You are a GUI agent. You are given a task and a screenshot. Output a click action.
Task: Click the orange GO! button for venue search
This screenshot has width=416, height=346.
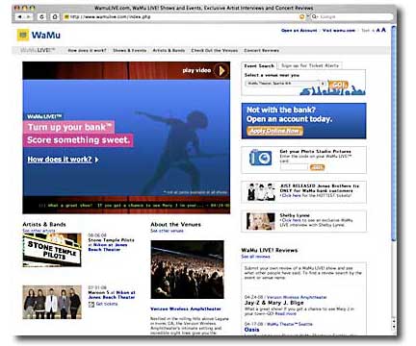click(337, 85)
